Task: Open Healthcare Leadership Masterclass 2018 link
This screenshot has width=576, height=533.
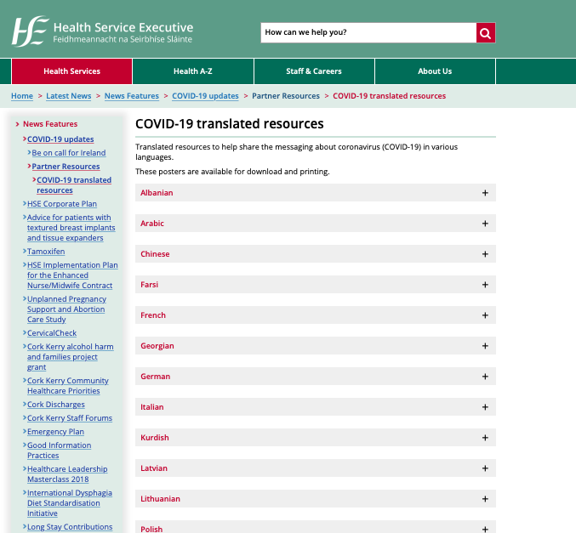Action: pyautogui.click(x=67, y=474)
